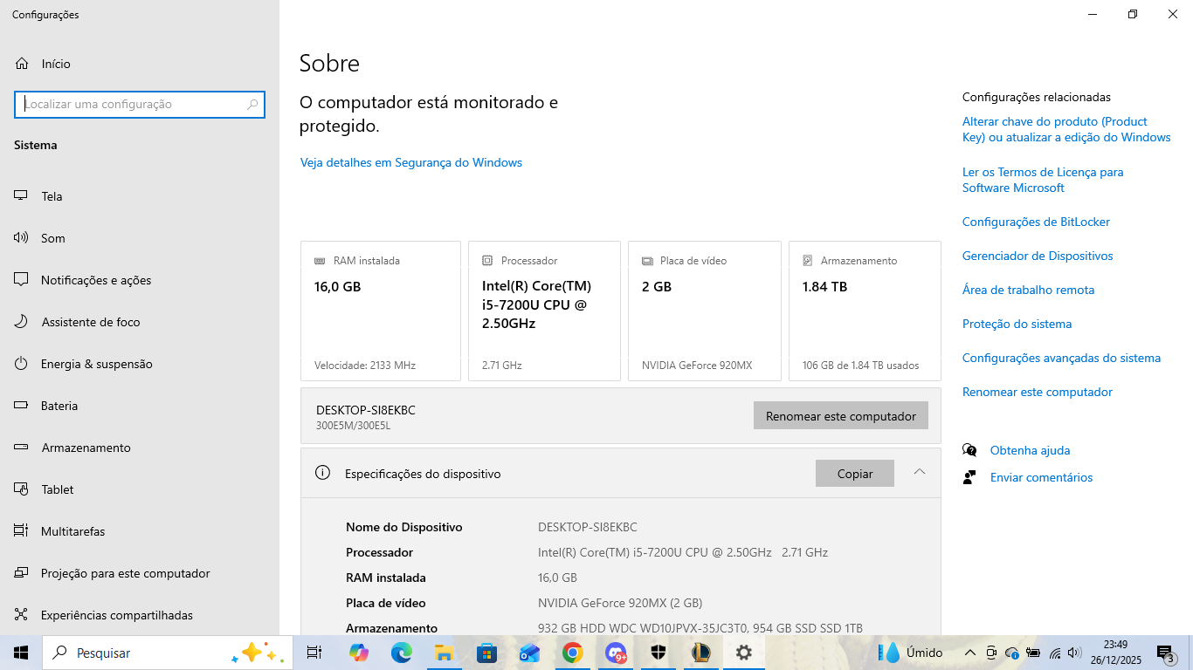Click the 300E5M/300E5L model text

point(354,426)
